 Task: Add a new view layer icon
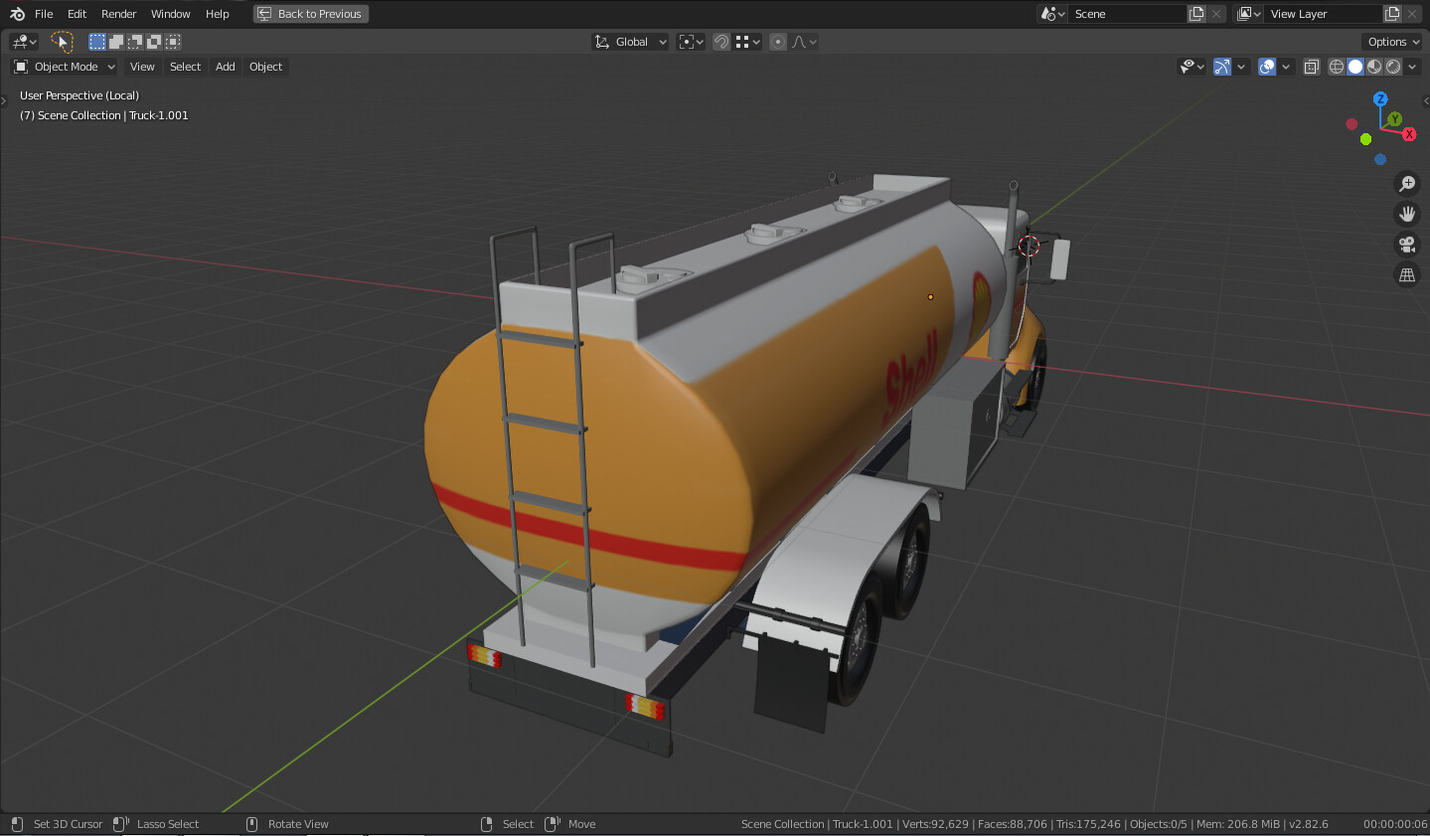click(1392, 14)
